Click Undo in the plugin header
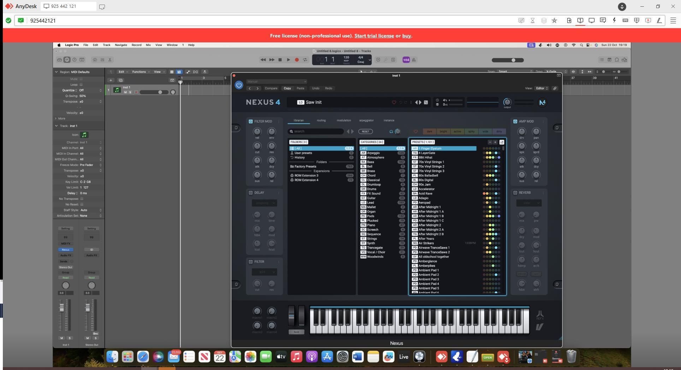The width and height of the screenshot is (681, 370). [x=316, y=88]
